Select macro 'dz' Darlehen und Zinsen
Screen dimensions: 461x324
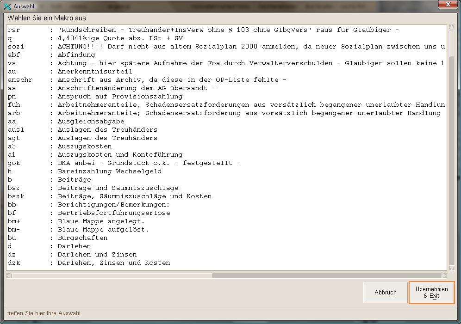point(226,255)
